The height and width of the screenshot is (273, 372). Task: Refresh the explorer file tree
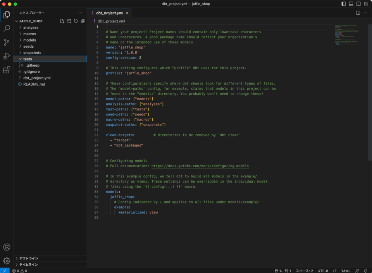(76, 21)
